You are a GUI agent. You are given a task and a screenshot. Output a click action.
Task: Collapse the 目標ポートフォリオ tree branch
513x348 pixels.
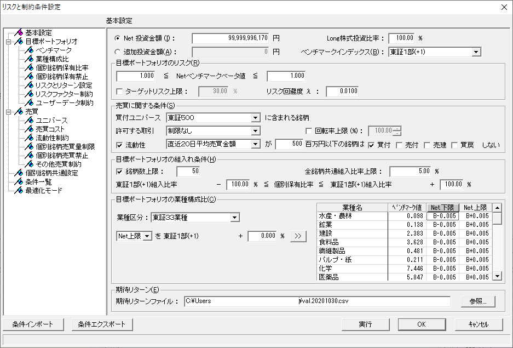(x=8, y=41)
